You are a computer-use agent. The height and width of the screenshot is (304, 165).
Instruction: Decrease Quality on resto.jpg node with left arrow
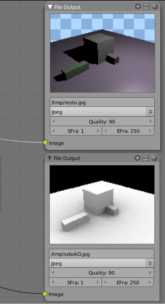(53, 122)
